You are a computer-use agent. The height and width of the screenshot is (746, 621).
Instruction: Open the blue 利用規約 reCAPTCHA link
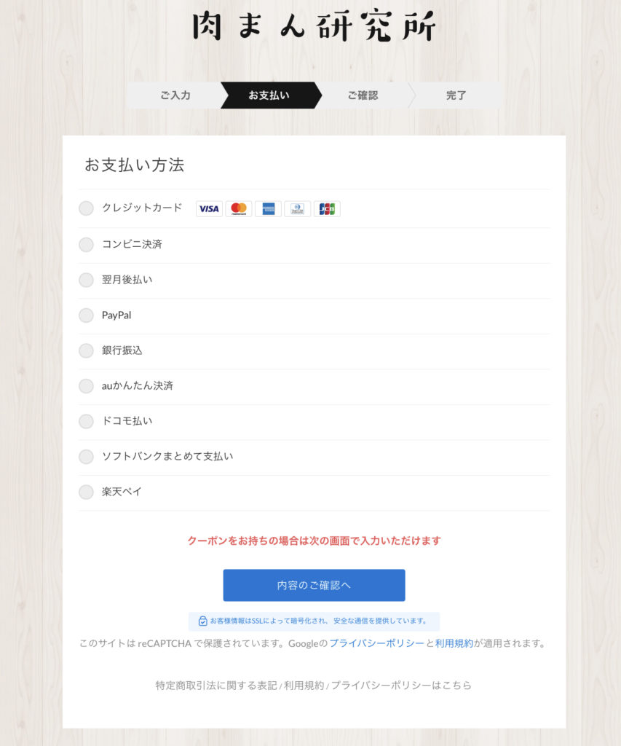pos(454,643)
